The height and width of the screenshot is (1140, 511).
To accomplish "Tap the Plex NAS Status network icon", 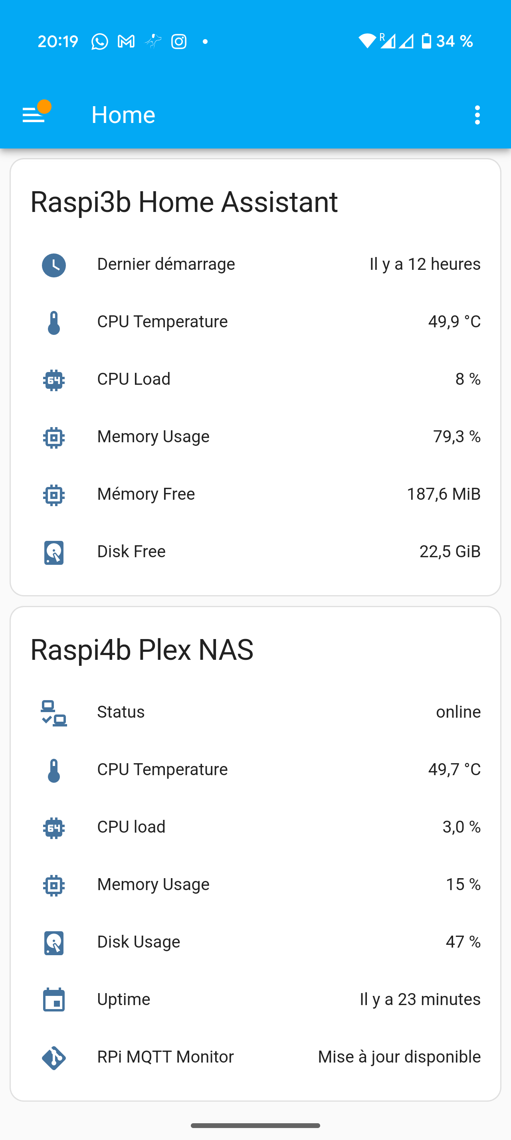I will click(54, 713).
